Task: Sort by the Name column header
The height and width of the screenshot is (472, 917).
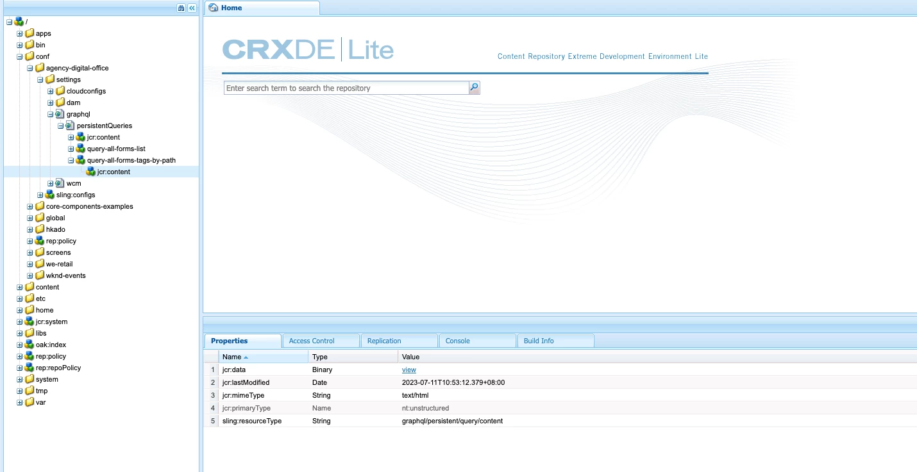Action: click(x=263, y=357)
